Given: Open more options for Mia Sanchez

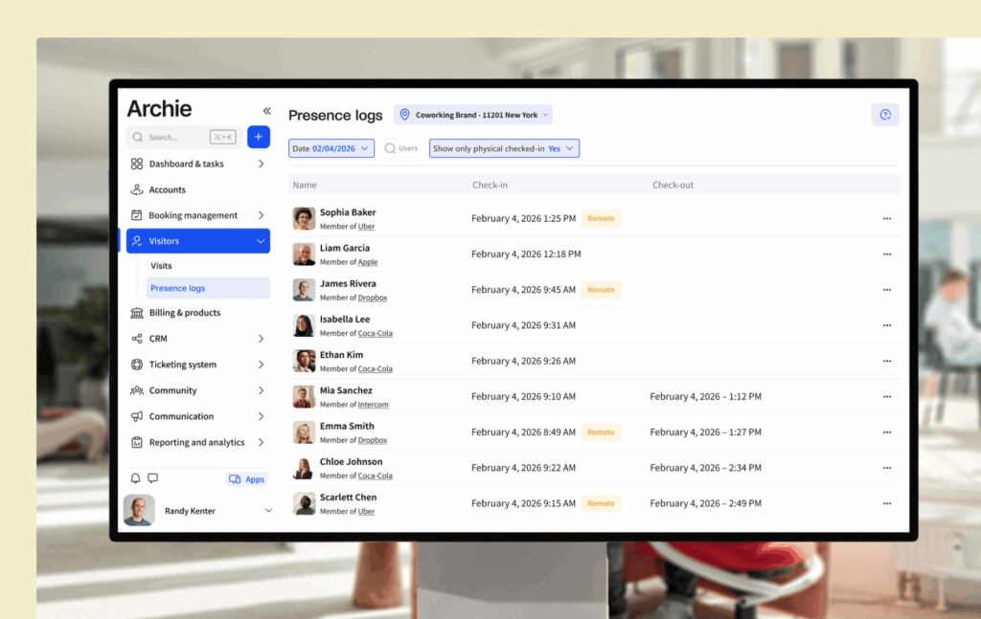Looking at the screenshot, I should [x=886, y=396].
